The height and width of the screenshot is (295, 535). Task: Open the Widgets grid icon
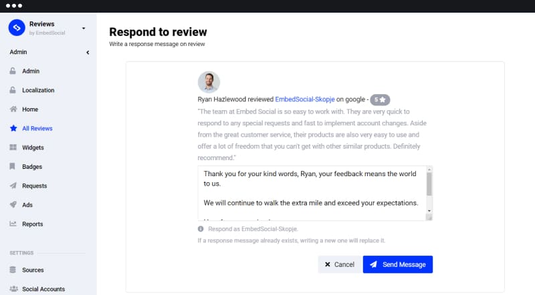tap(13, 147)
